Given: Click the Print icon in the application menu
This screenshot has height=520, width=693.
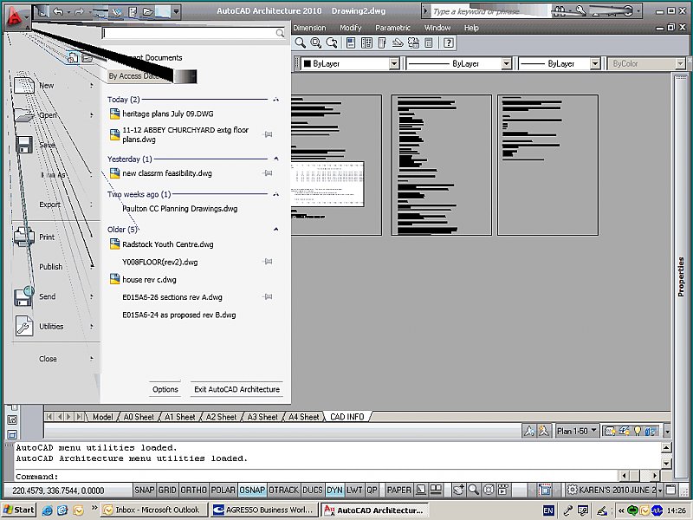Looking at the screenshot, I should pyautogui.click(x=26, y=237).
